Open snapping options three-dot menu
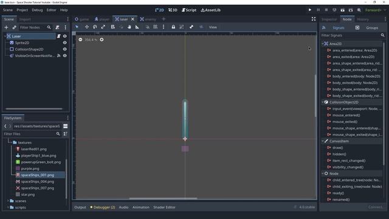The height and width of the screenshot is (219, 389). click(164, 27)
